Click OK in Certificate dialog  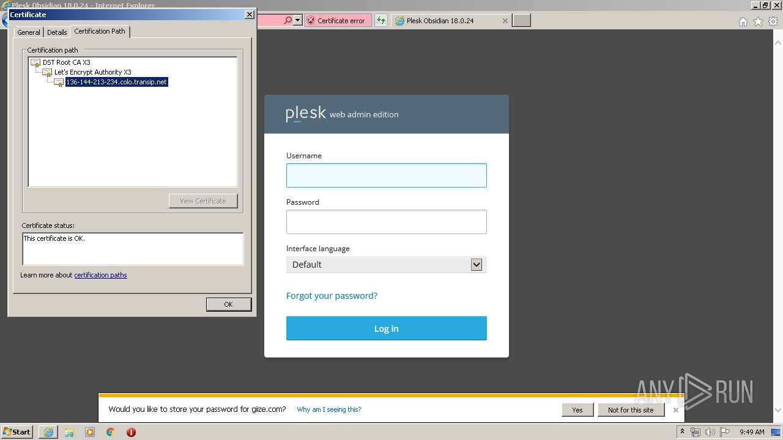(x=228, y=304)
